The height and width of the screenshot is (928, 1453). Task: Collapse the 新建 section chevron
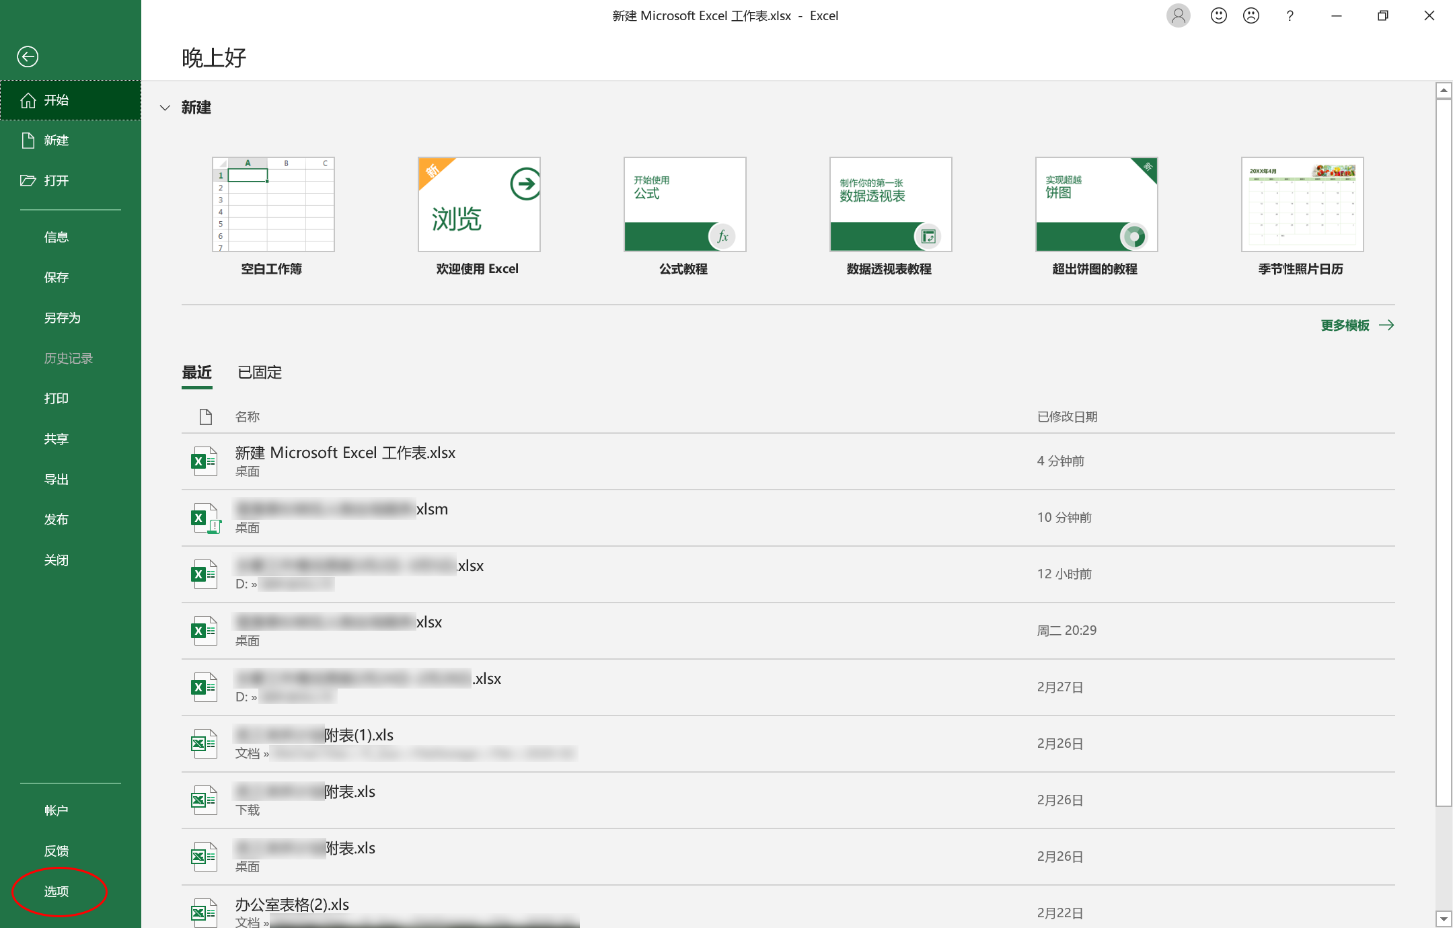[x=165, y=108]
